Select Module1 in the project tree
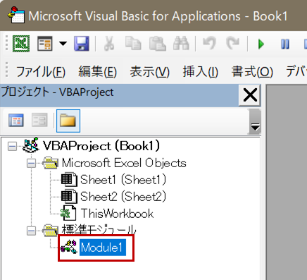 [102, 248]
